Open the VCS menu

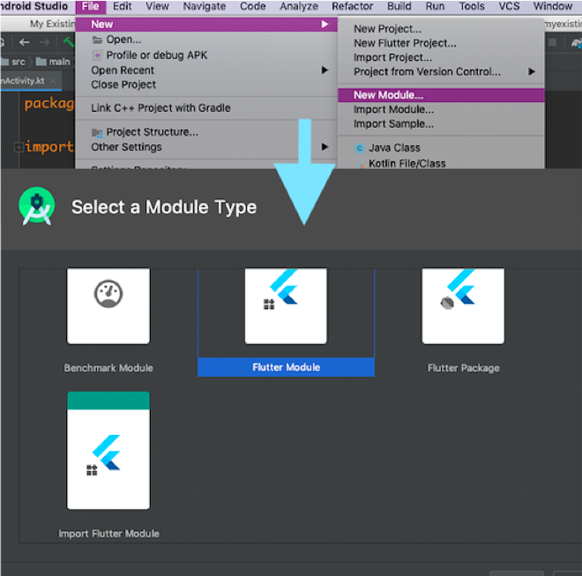click(509, 6)
